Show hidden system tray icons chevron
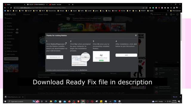Viewport: 191px width, 107px height. click(x=165, y=101)
